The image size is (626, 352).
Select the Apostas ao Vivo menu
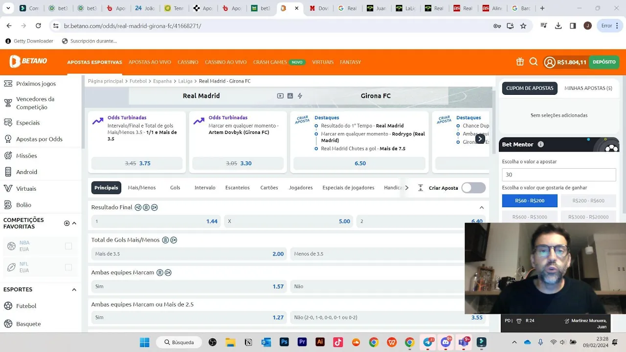150,62
